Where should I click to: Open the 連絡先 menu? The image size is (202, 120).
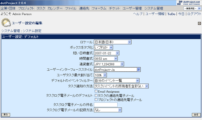coord(84,8)
